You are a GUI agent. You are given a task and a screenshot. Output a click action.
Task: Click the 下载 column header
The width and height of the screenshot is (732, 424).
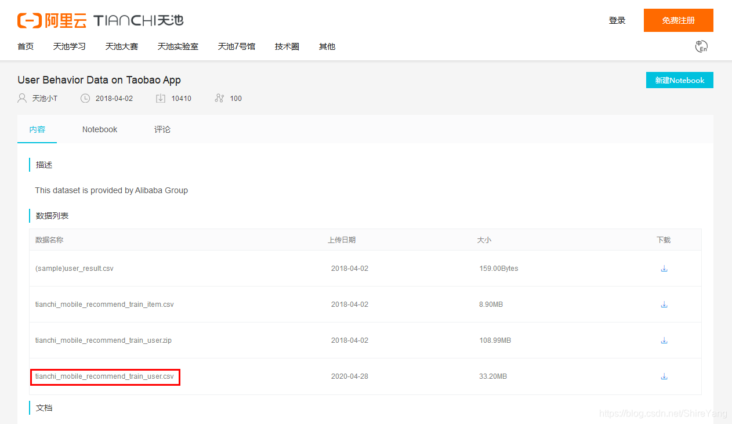pos(664,240)
